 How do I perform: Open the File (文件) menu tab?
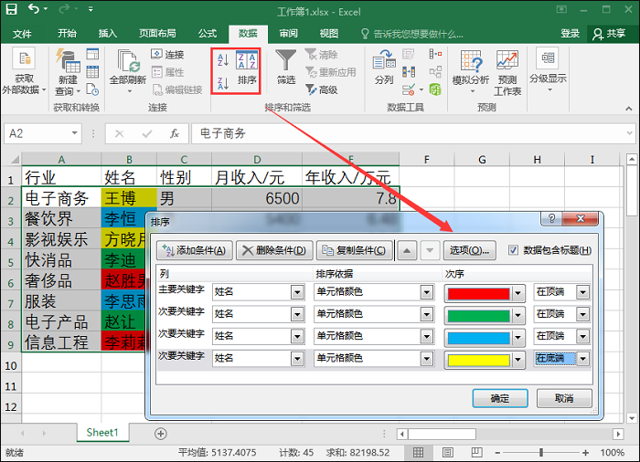(23, 33)
